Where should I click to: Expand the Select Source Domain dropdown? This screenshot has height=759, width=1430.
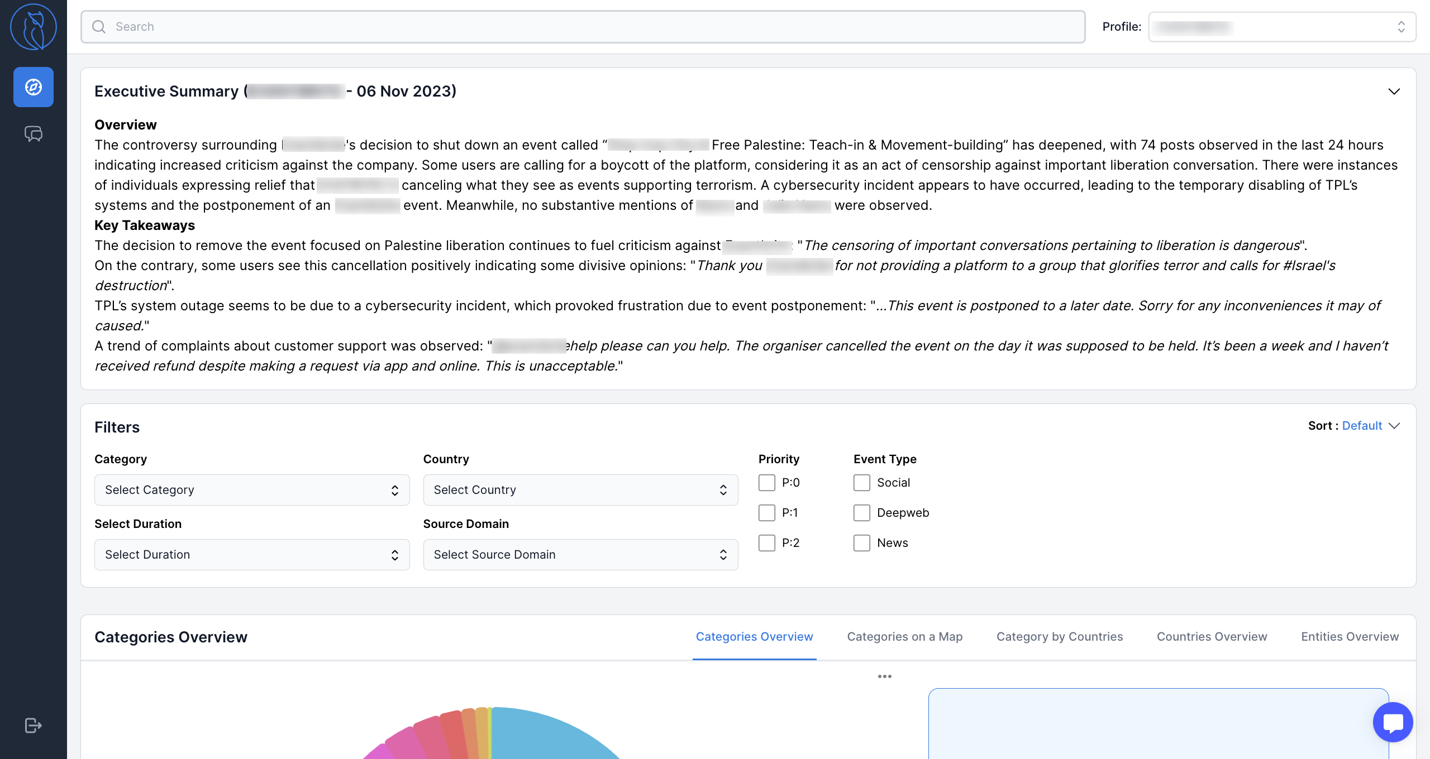(580, 555)
